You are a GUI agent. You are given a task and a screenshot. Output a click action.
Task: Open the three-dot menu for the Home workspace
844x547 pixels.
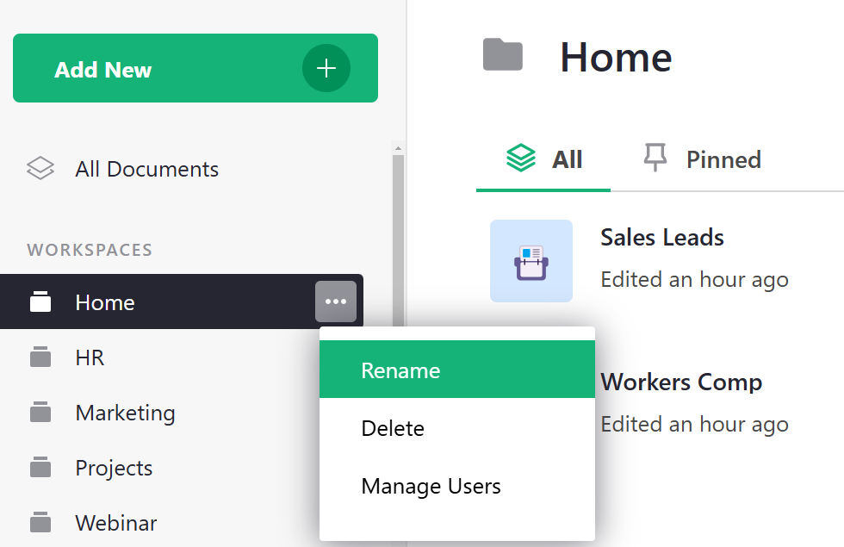click(x=336, y=301)
